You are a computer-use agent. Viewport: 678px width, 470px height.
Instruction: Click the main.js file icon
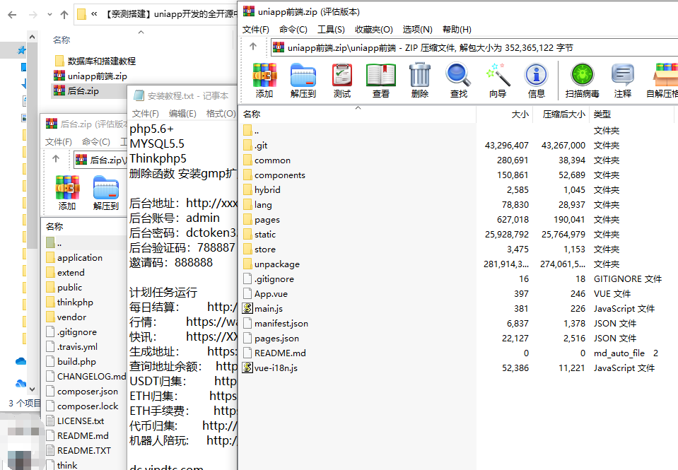click(247, 308)
